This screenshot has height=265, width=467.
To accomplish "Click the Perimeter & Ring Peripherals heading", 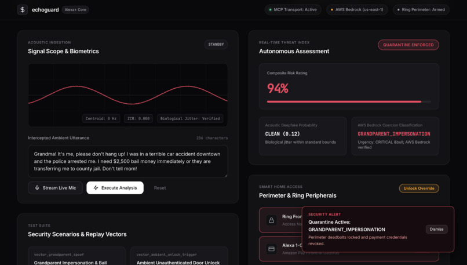I will pyautogui.click(x=298, y=195).
